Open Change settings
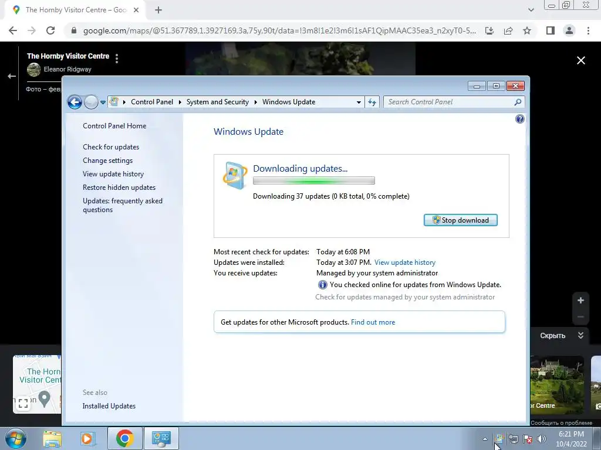This screenshot has width=601, height=450. pos(108,161)
